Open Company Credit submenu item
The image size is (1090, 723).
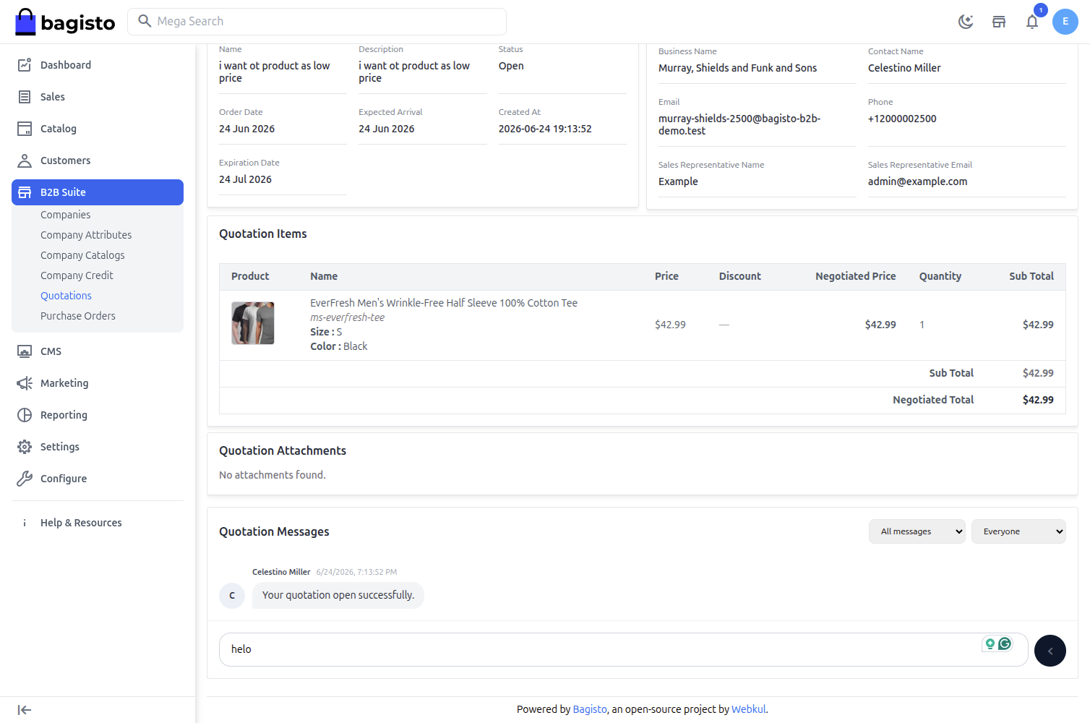click(x=77, y=275)
